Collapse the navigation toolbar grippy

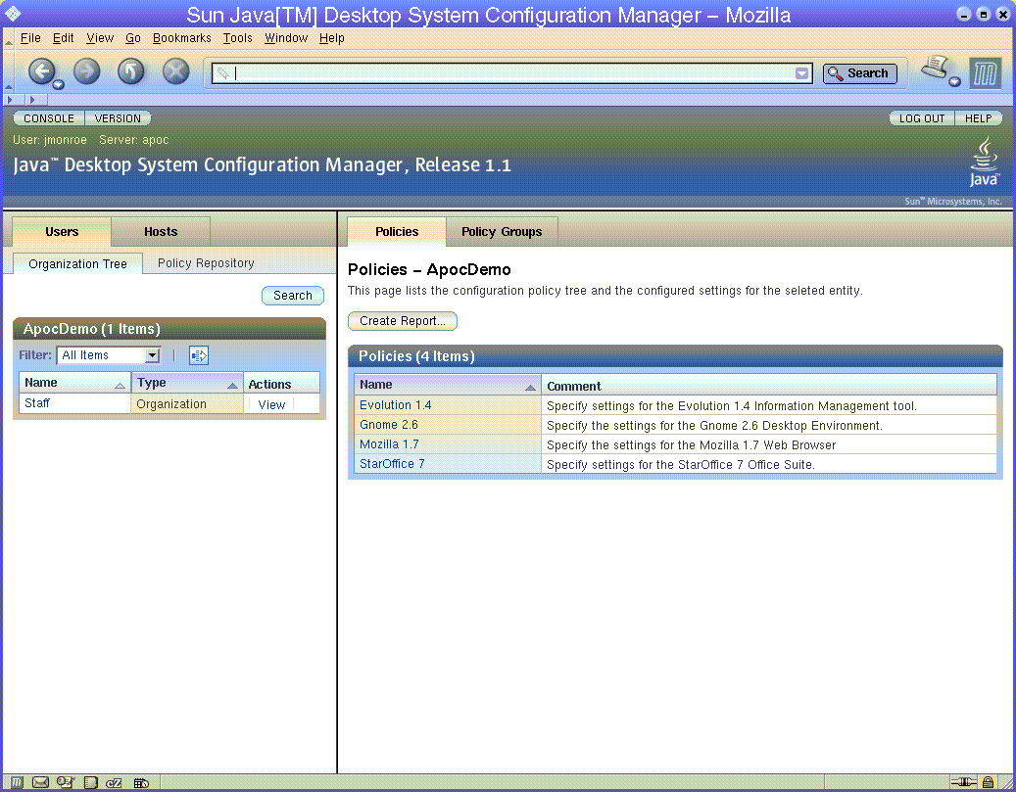pos(9,72)
